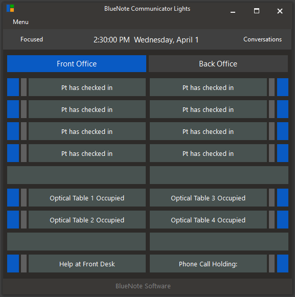
Task: Select the Optical Table 3 Occupied message
Action: pyautogui.click(x=208, y=197)
